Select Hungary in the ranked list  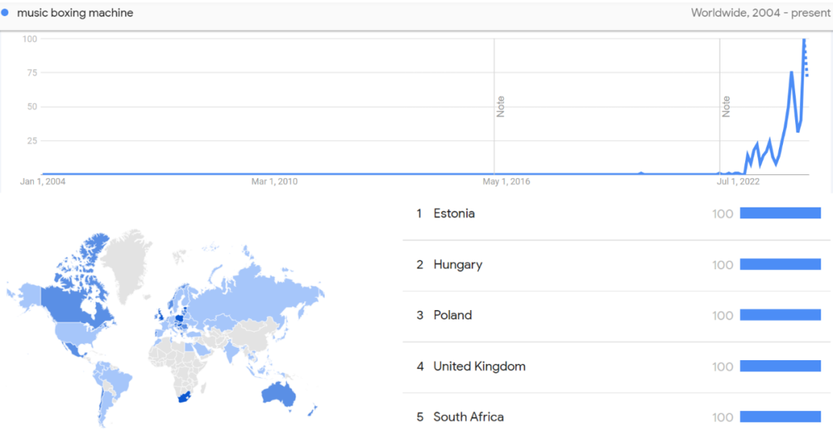pos(457,265)
